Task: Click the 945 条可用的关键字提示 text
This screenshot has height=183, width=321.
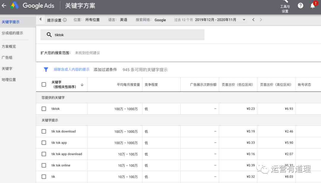Action: point(145,70)
